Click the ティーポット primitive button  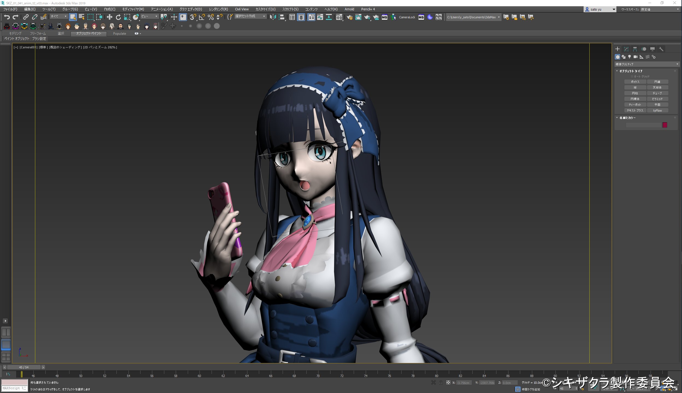pyautogui.click(x=635, y=105)
